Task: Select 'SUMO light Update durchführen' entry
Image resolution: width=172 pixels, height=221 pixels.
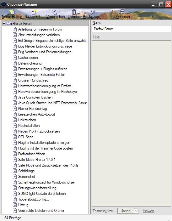Action: pyautogui.click(x=42, y=194)
